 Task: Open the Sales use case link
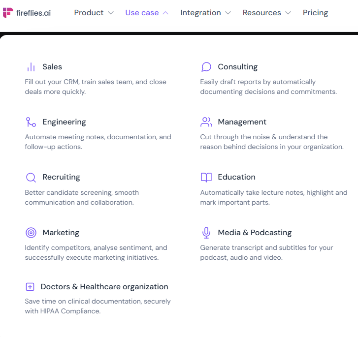pyautogui.click(x=52, y=67)
